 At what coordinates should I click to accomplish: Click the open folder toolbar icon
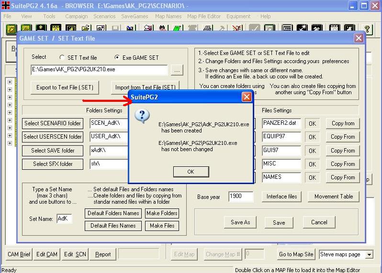click(x=86, y=29)
